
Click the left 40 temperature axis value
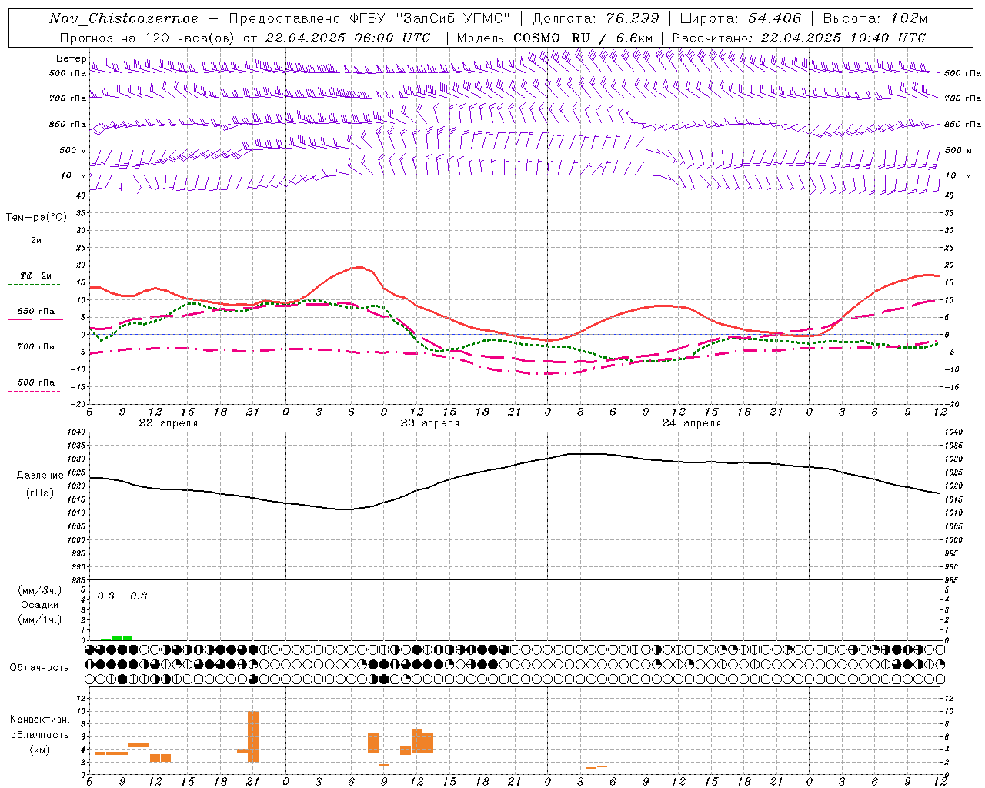coord(81,195)
